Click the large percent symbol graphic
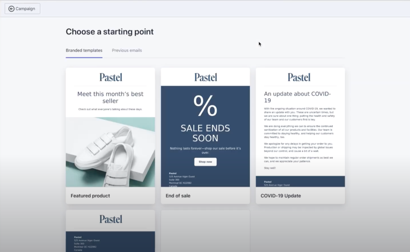The image size is (410, 252). [x=205, y=105]
